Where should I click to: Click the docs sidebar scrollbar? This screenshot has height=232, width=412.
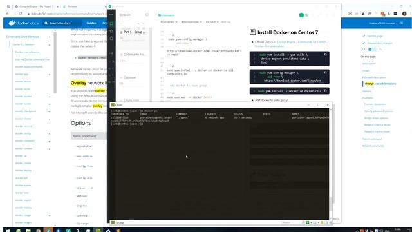(x=55, y=62)
